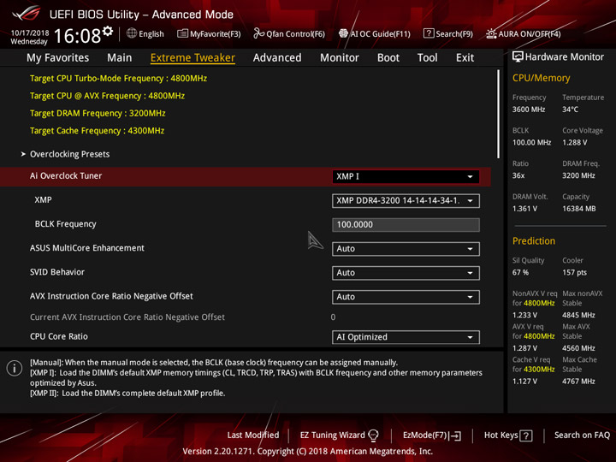Click the Max Cache Stable 4767 MHz value
This screenshot has width=616, height=462.
(578, 381)
